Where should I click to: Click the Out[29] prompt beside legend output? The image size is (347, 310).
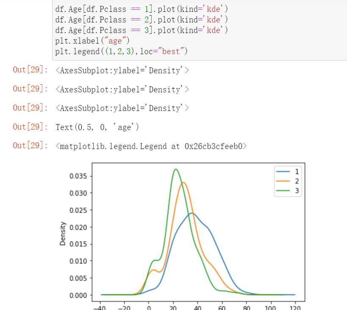[x=31, y=146]
